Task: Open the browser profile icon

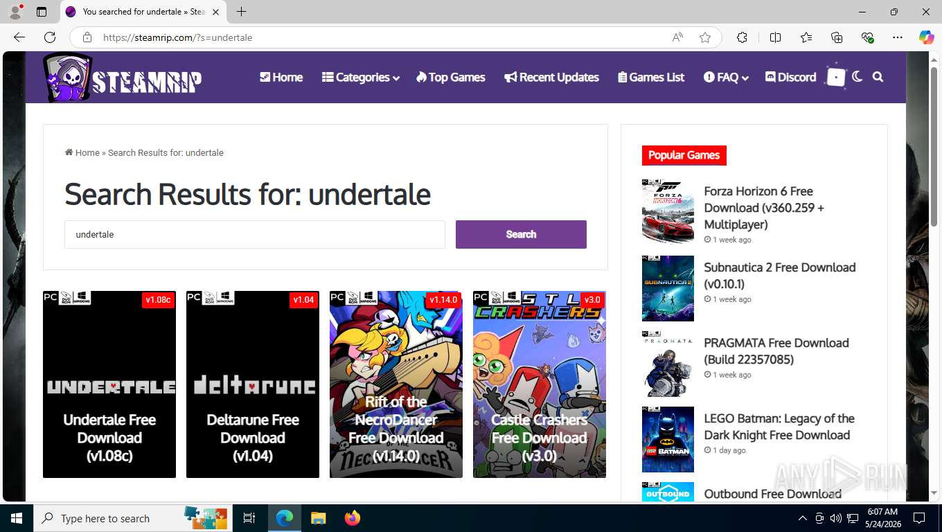Action: [x=15, y=12]
